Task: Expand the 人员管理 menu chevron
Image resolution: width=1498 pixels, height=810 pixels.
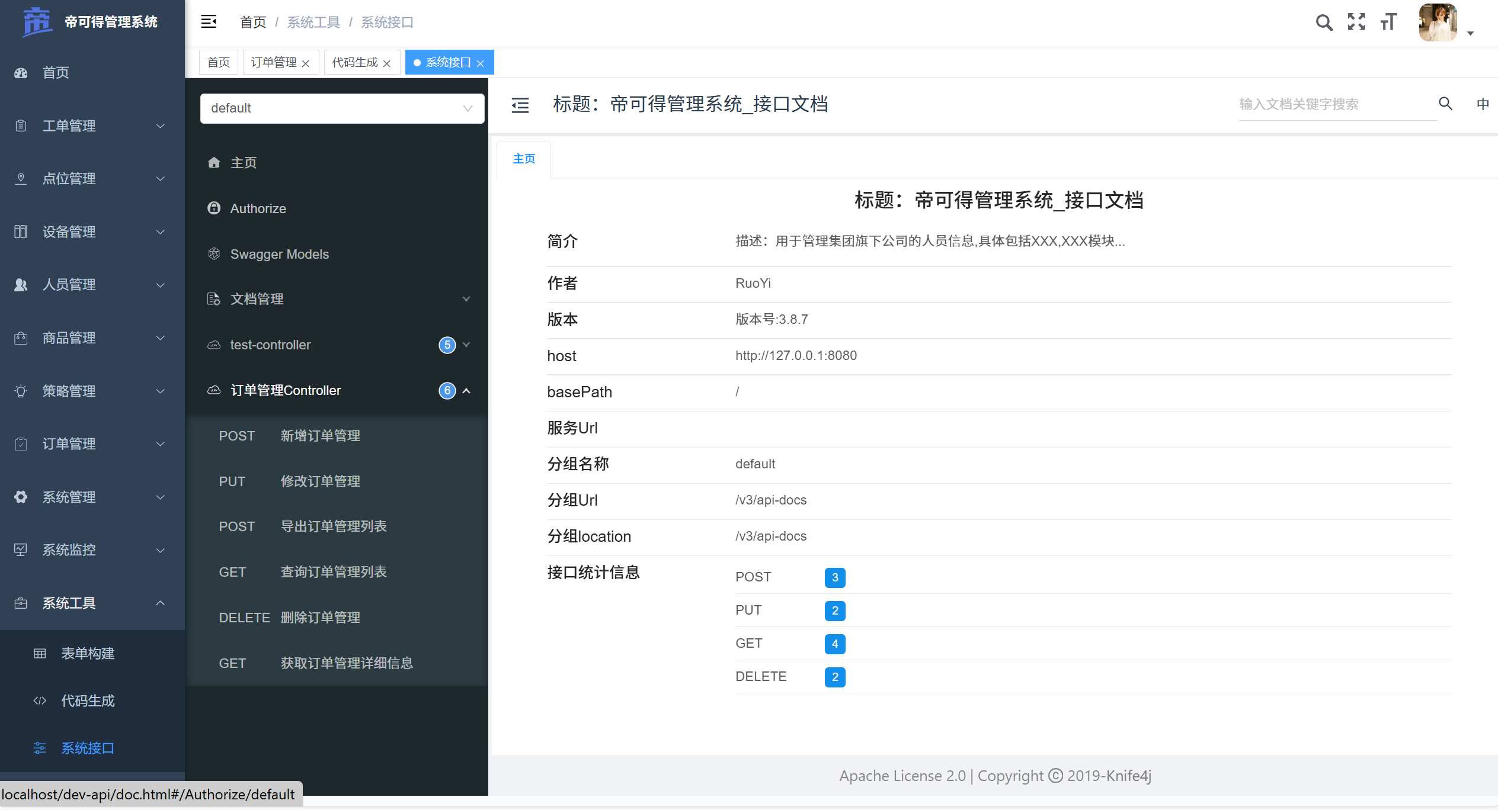Action: pos(161,285)
